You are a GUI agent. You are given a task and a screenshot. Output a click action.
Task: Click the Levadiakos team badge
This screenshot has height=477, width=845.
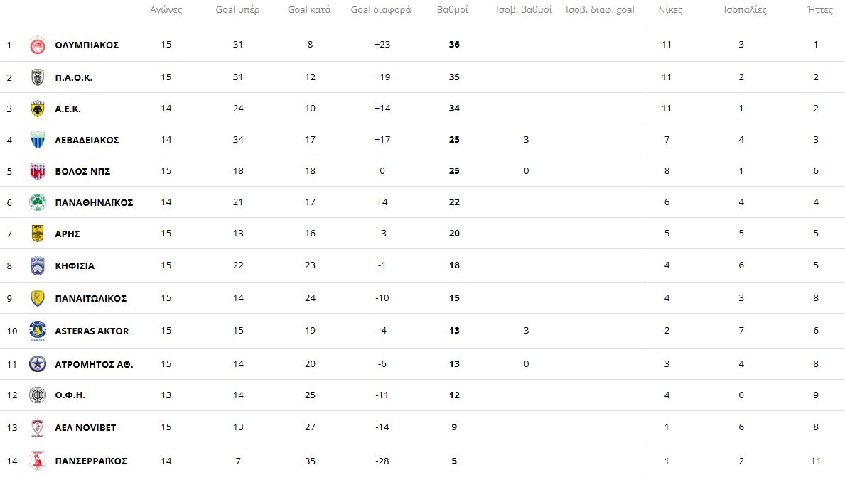click(38, 140)
